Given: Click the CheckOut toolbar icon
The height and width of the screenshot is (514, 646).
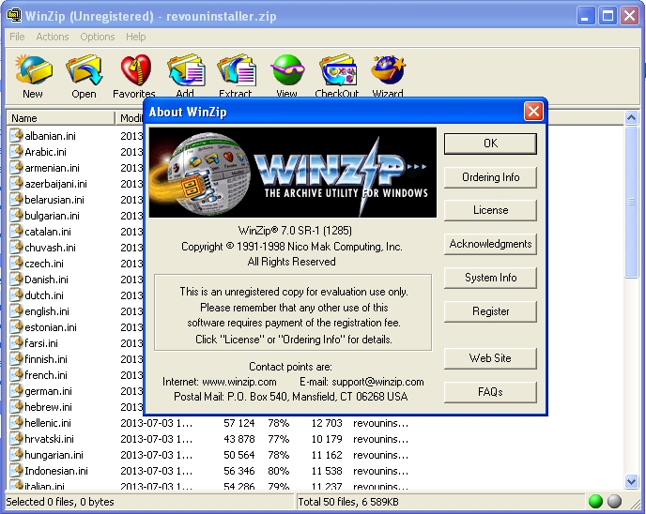Looking at the screenshot, I should coord(337,71).
